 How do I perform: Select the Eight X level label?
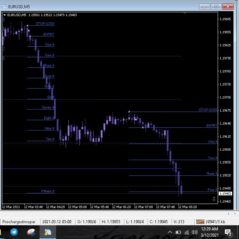pyautogui.click(x=49, y=118)
